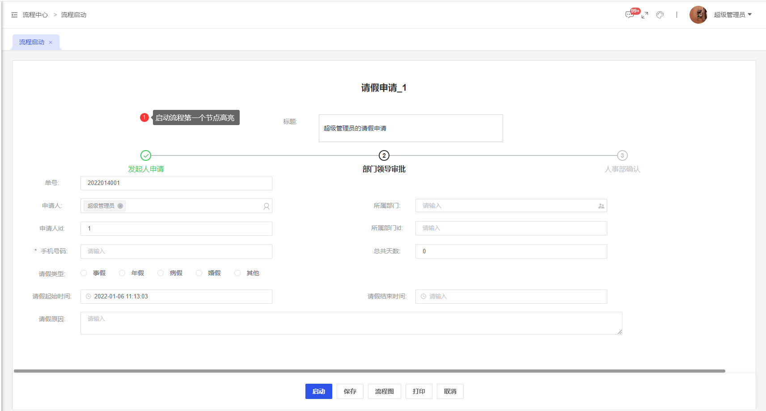Close the 流程启动 tab

[51, 42]
